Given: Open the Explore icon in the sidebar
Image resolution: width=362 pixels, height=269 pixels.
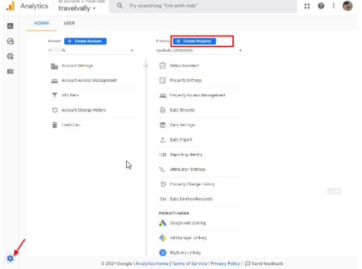Looking at the screenshot, I should point(10,41).
